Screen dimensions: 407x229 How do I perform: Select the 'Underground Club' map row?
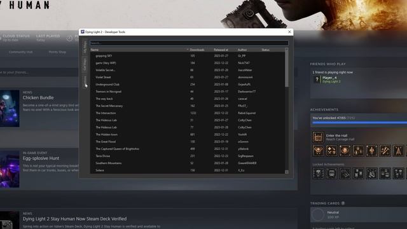pyautogui.click(x=188, y=85)
